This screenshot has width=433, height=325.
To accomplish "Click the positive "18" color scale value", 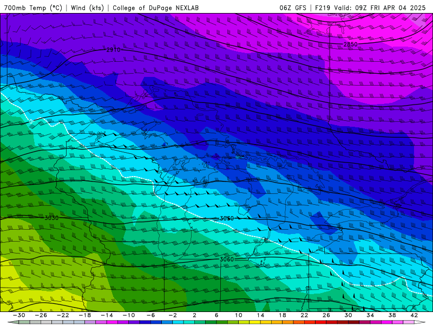I will [x=282, y=315].
